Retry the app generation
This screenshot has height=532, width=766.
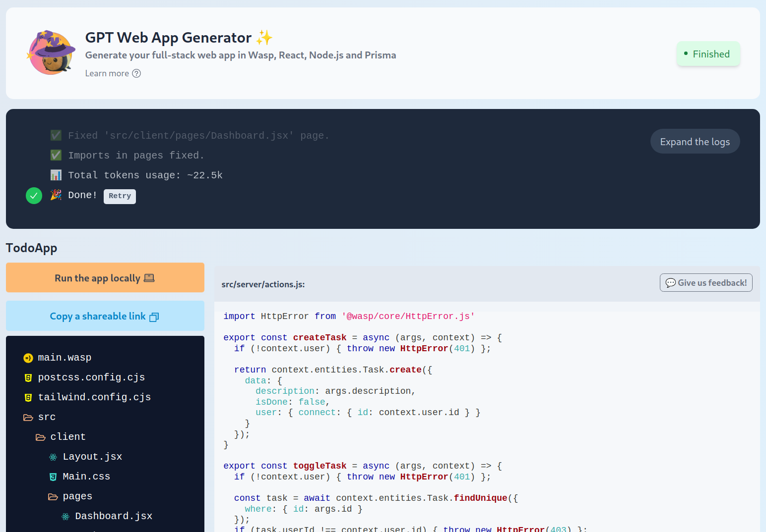pyautogui.click(x=120, y=196)
